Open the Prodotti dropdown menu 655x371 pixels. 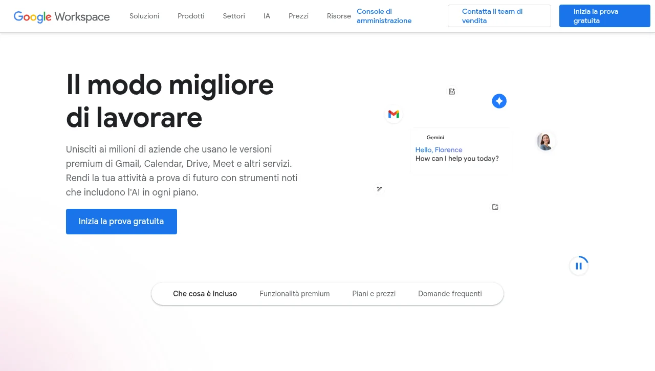tap(191, 16)
